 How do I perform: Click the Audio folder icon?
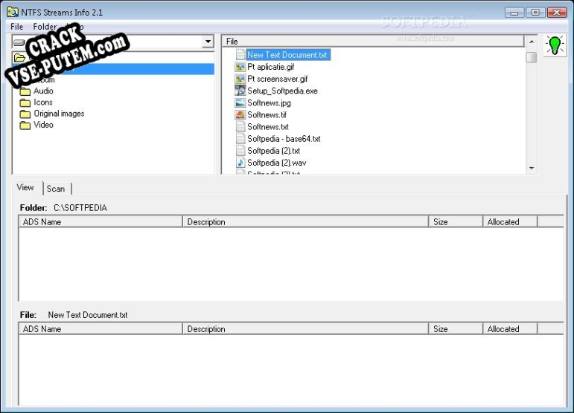25,91
